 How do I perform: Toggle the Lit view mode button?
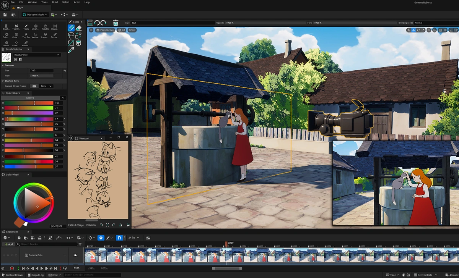pyautogui.click(x=121, y=30)
